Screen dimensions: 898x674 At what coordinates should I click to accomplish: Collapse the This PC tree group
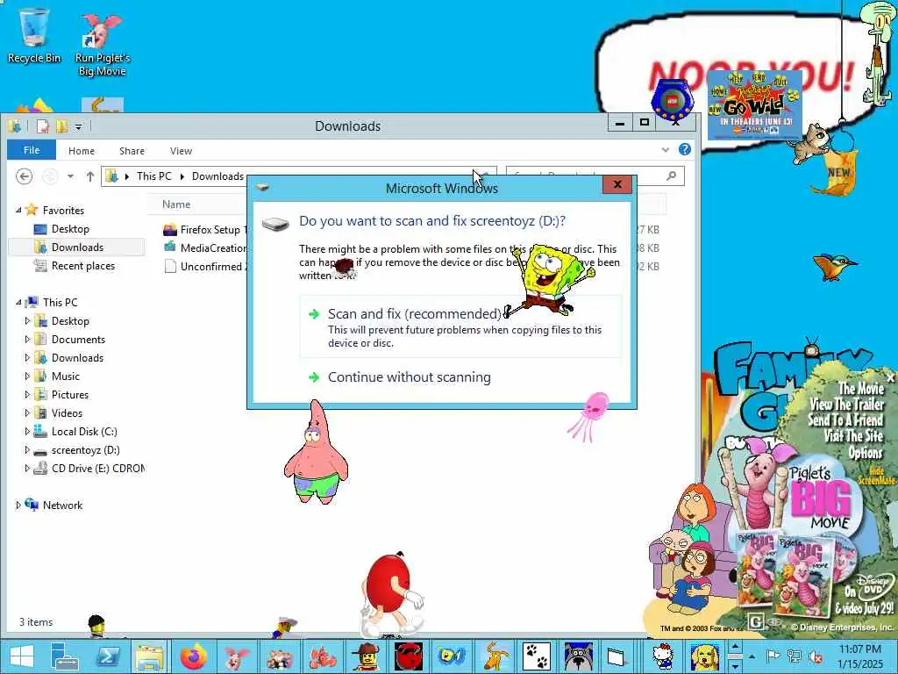[18, 302]
